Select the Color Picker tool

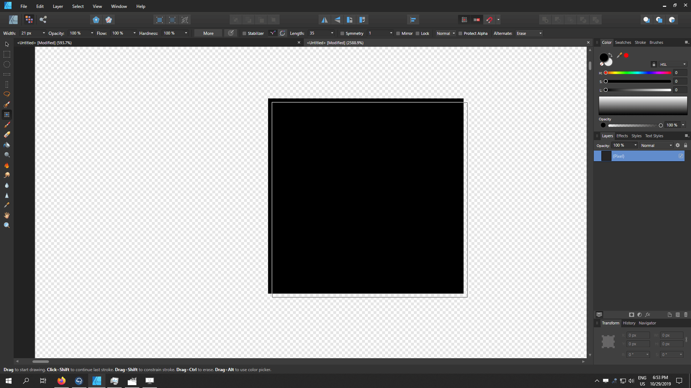(6, 205)
